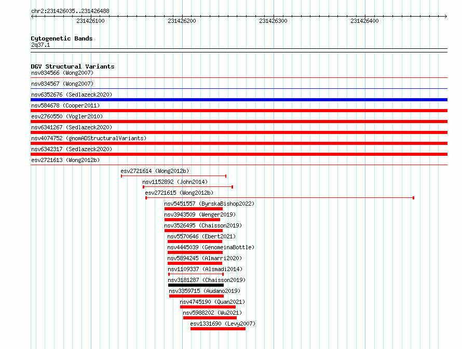The height and width of the screenshot is (349, 462).
Task: Select the red bar under nsv5988202
Action: [210, 318]
